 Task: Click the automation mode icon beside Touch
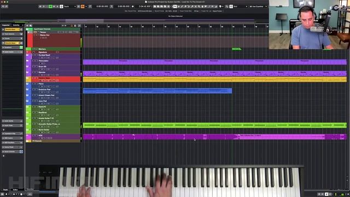pyautogui.click(x=61, y=7)
